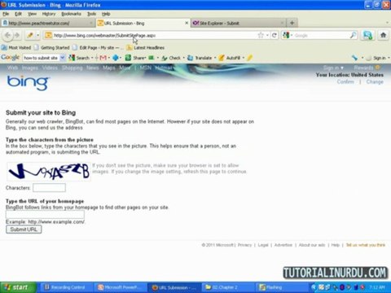Expand the Translate dropdown arrow
Image resolution: width=391 pixels, height=293 pixels.
(215, 58)
